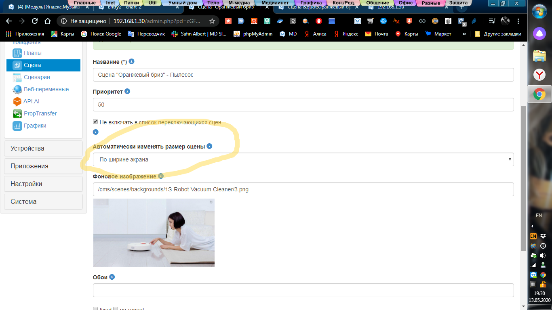Click the info icon next to Приоритет
This screenshot has width=552, height=310.
[x=127, y=92]
